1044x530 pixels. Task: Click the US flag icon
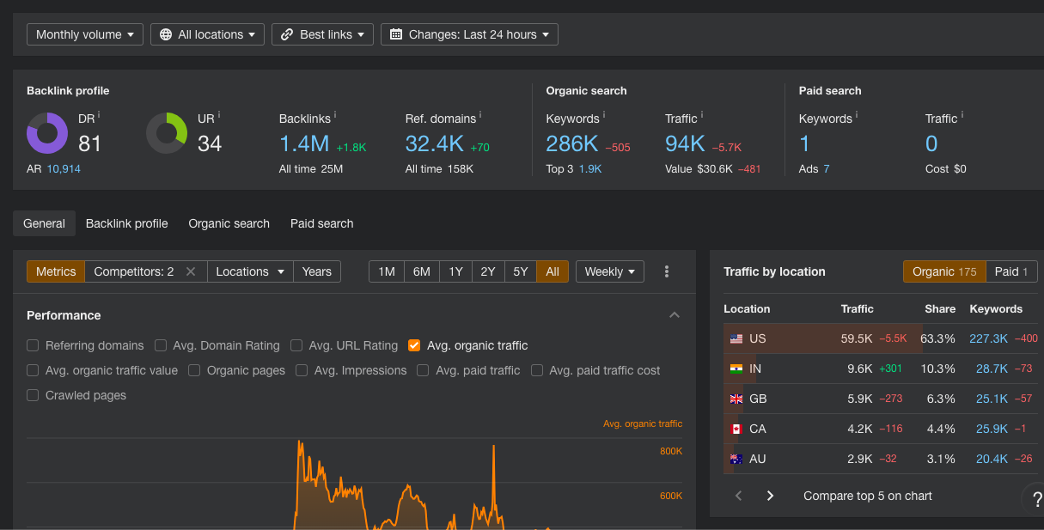point(736,339)
